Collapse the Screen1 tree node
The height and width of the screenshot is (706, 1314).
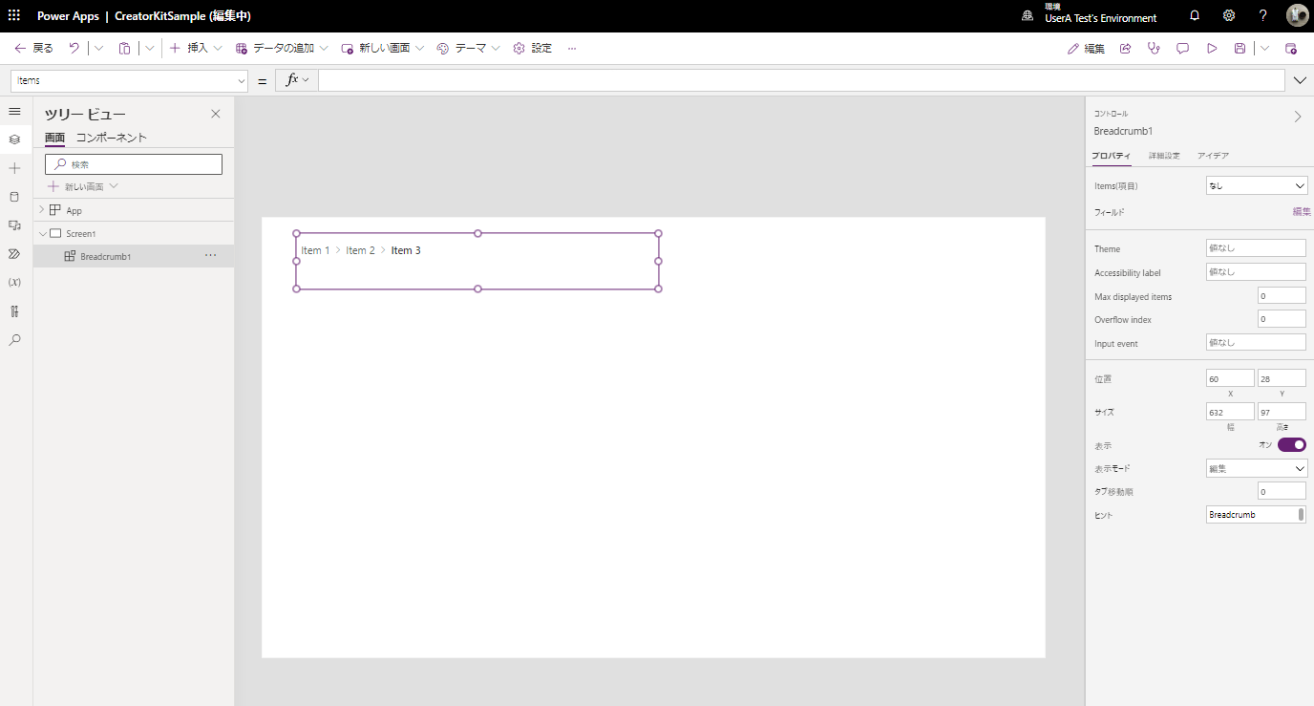coord(42,232)
